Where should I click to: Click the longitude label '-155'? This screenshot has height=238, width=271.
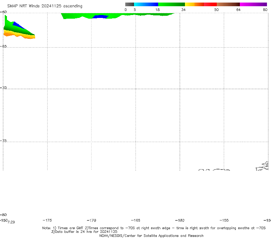coord(224,220)
